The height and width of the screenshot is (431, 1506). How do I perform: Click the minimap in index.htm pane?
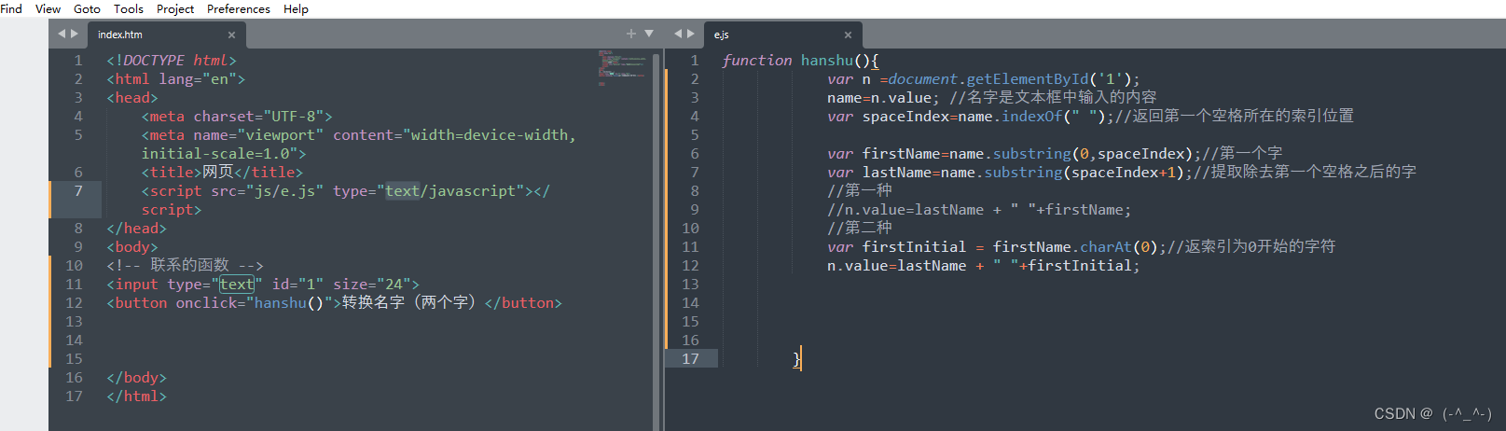[x=622, y=67]
